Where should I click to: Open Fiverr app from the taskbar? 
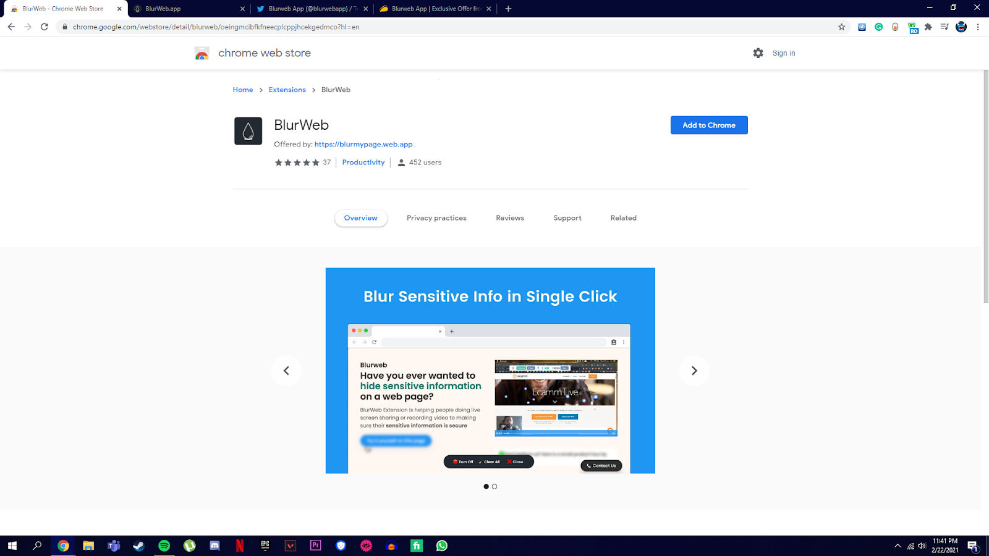point(417,545)
